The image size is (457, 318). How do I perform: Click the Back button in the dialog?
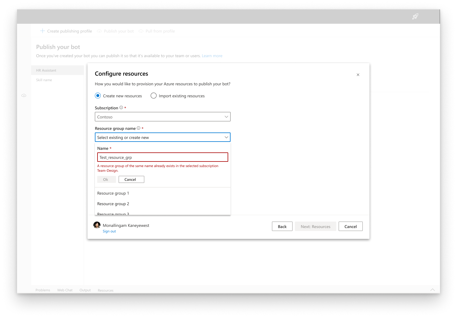click(282, 226)
